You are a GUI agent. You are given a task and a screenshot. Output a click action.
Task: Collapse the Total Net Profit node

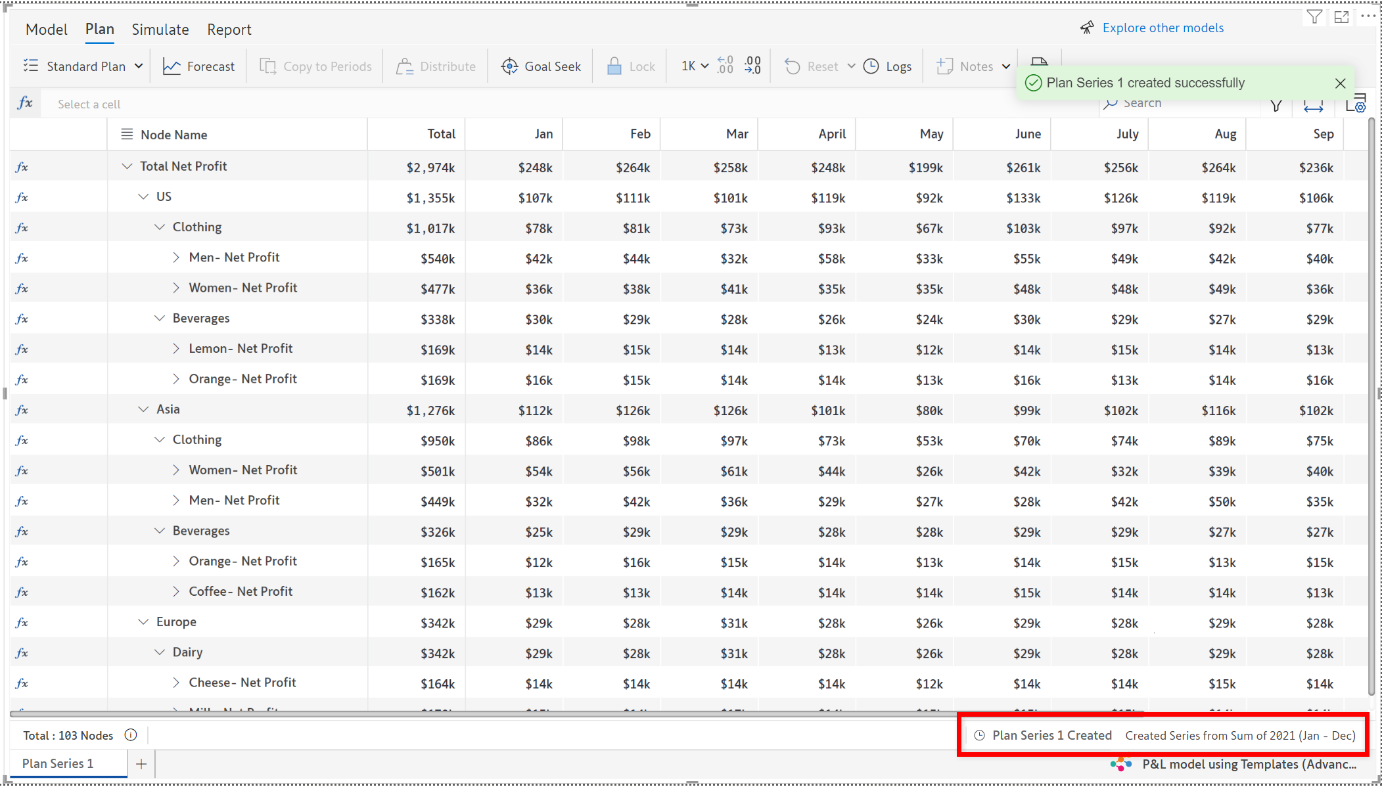127,167
